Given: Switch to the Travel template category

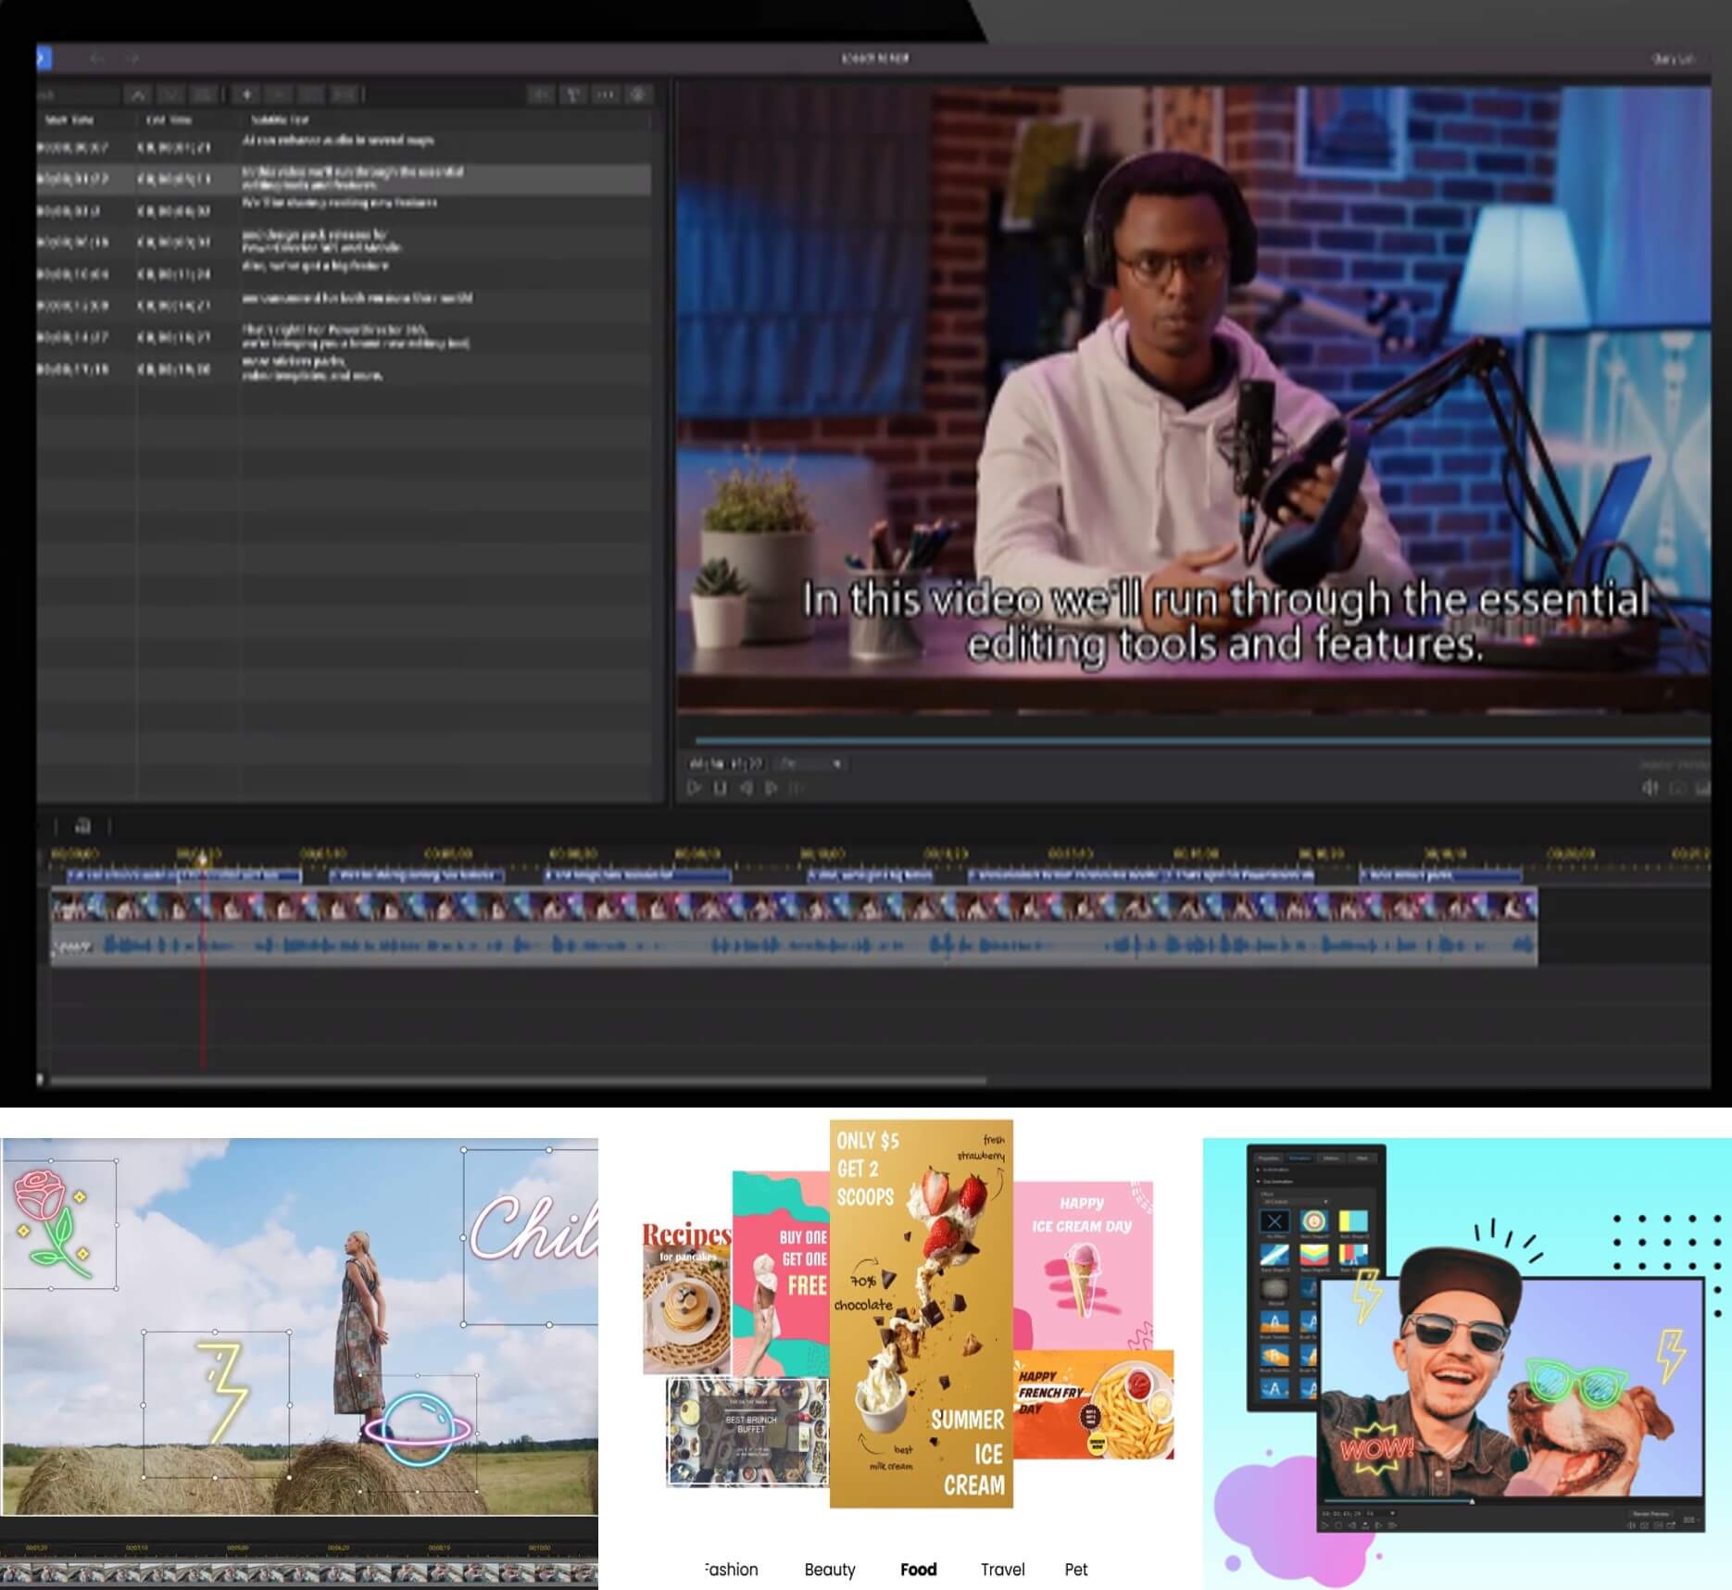Looking at the screenshot, I should tap(1002, 1570).
